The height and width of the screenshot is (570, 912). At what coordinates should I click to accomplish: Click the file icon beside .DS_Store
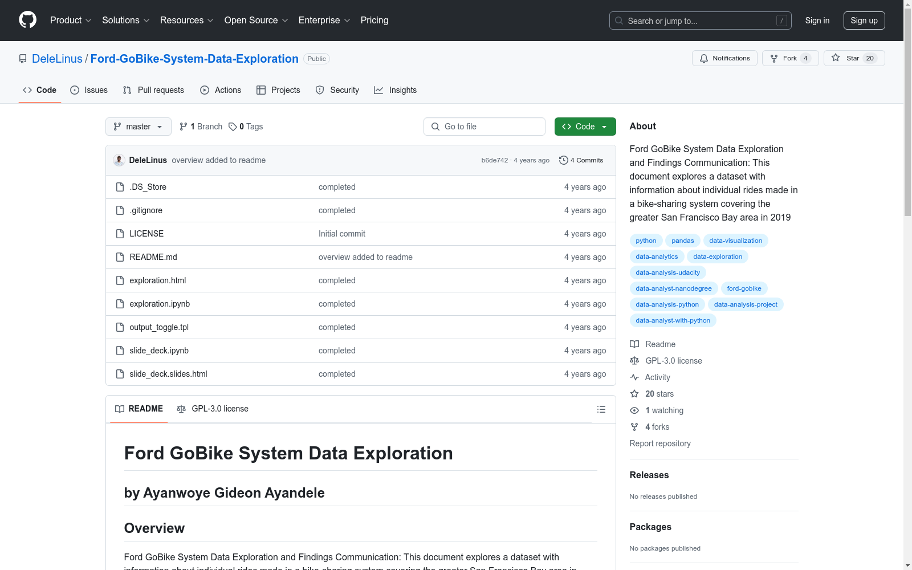(x=120, y=187)
